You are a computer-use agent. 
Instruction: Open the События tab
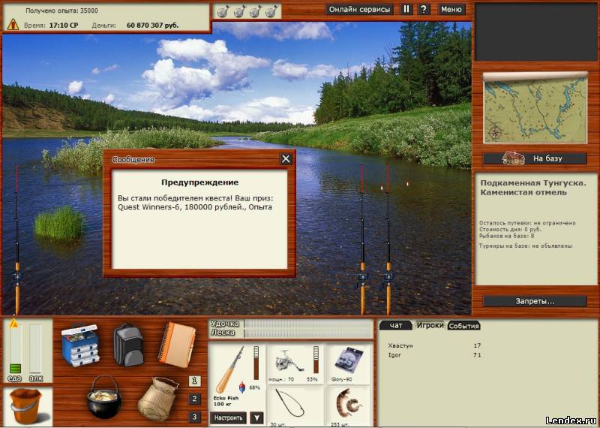(x=463, y=326)
